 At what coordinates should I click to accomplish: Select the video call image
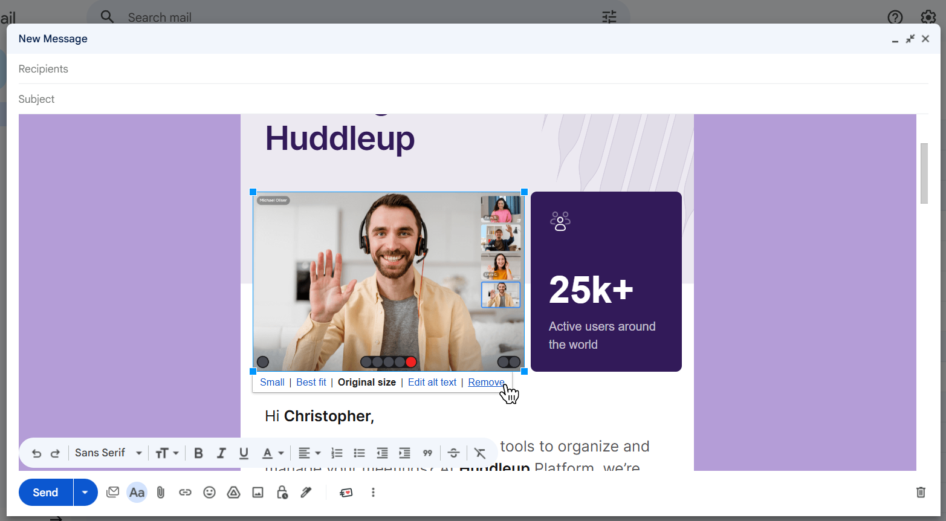point(389,282)
